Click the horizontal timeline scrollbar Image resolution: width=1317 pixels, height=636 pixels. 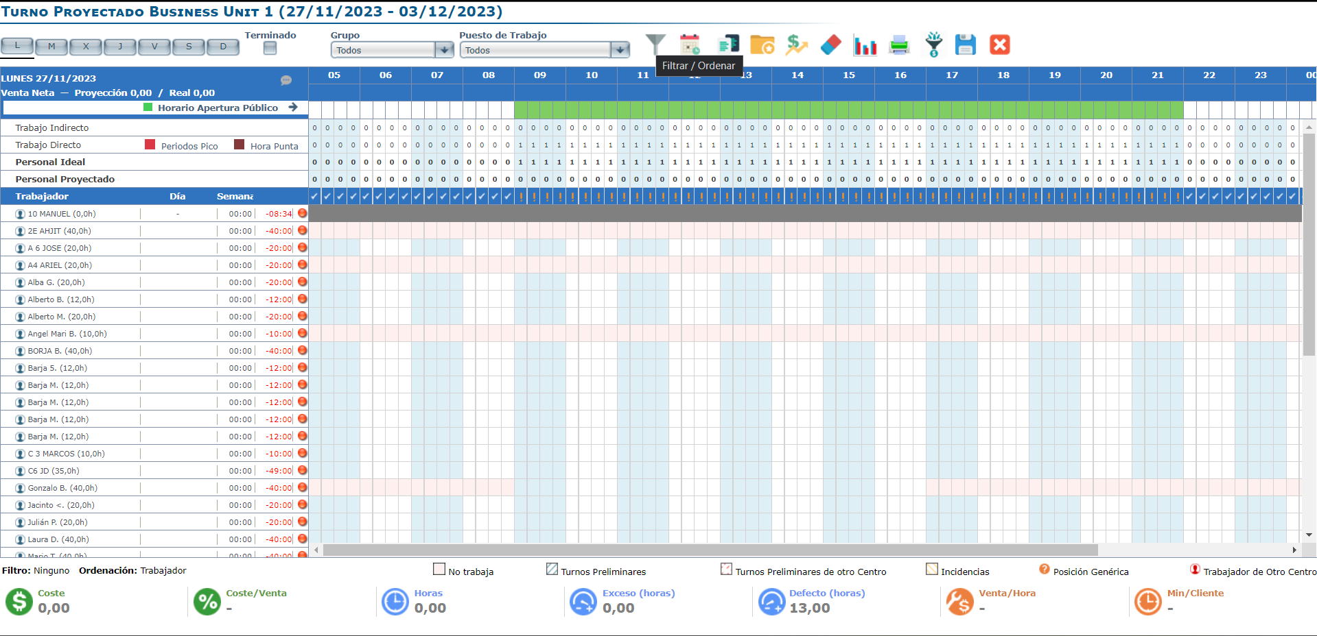click(x=710, y=550)
